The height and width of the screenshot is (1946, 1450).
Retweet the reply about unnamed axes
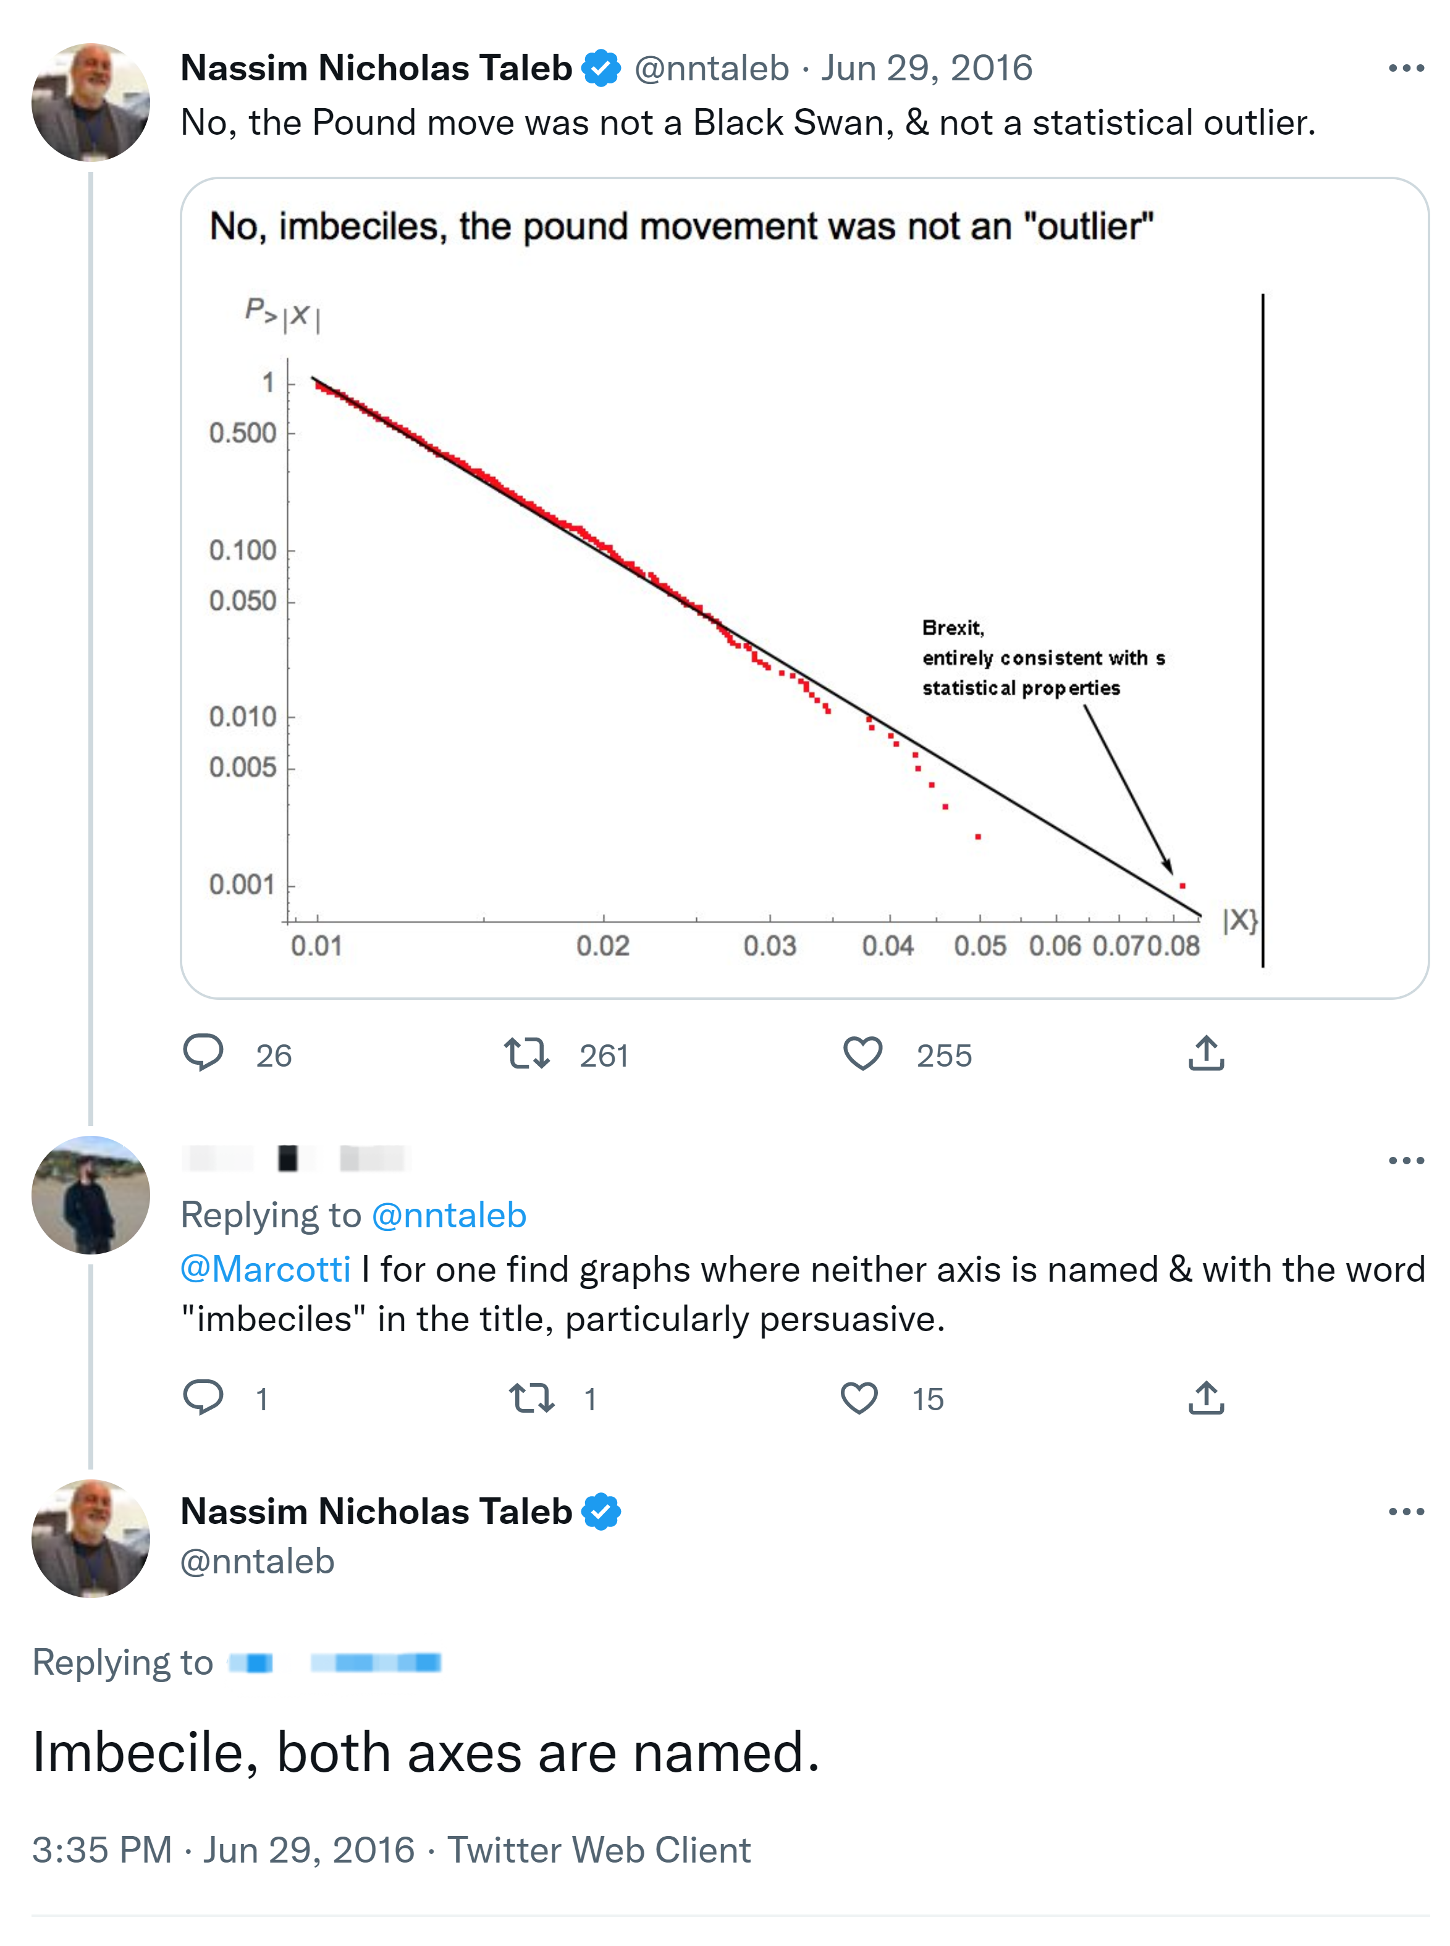coord(532,1397)
